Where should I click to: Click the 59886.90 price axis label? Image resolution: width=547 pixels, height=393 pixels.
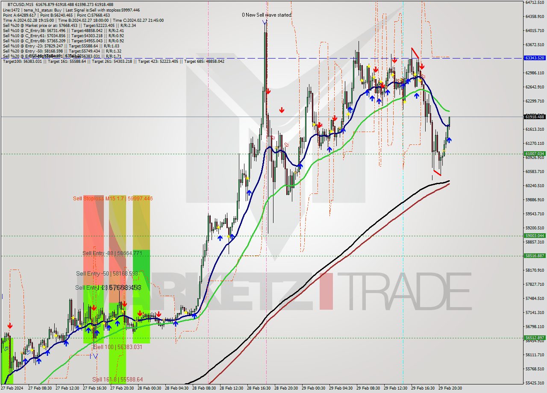point(534,199)
